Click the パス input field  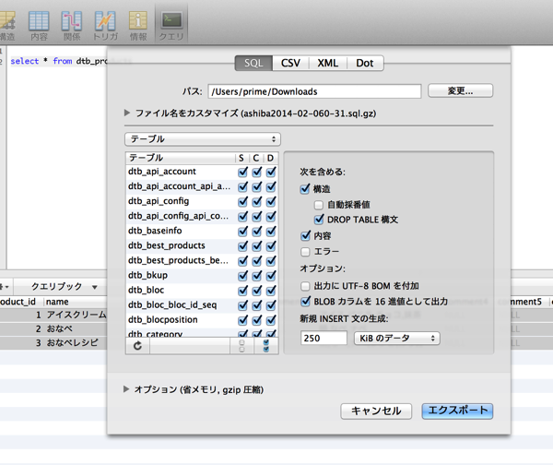coord(313,91)
